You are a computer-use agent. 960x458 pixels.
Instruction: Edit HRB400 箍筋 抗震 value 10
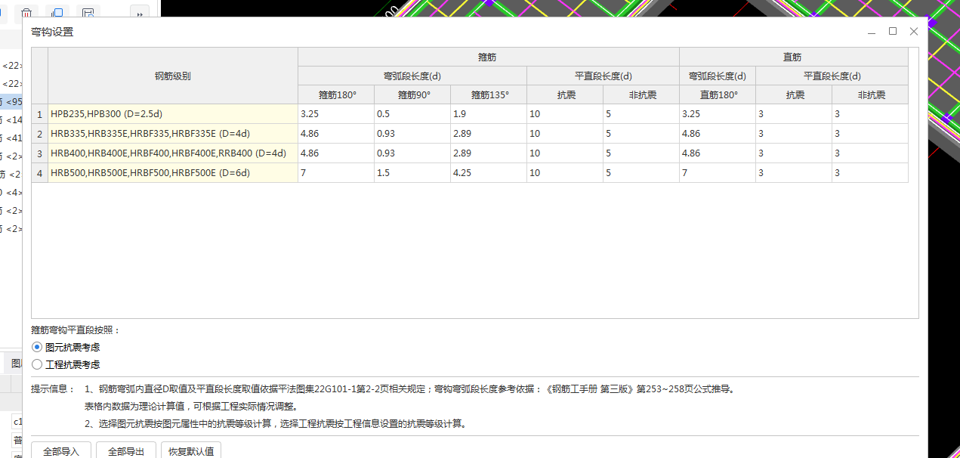(x=565, y=153)
